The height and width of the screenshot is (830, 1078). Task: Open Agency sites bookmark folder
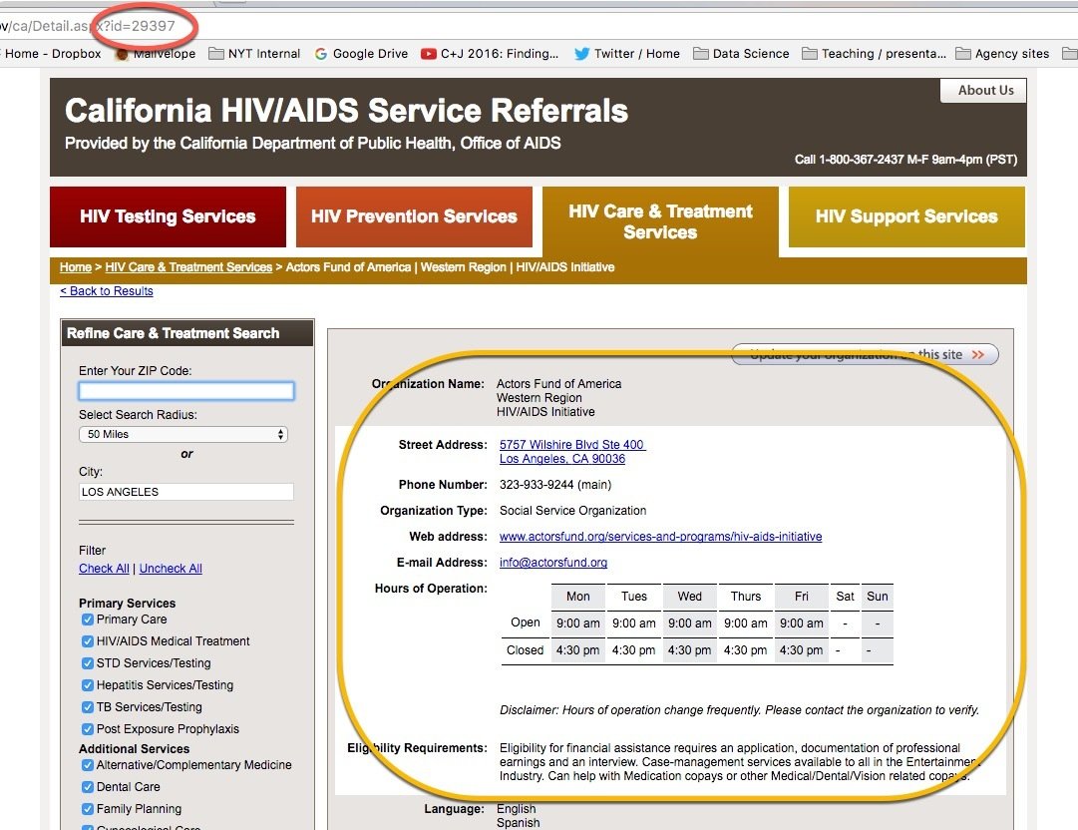(x=1002, y=54)
